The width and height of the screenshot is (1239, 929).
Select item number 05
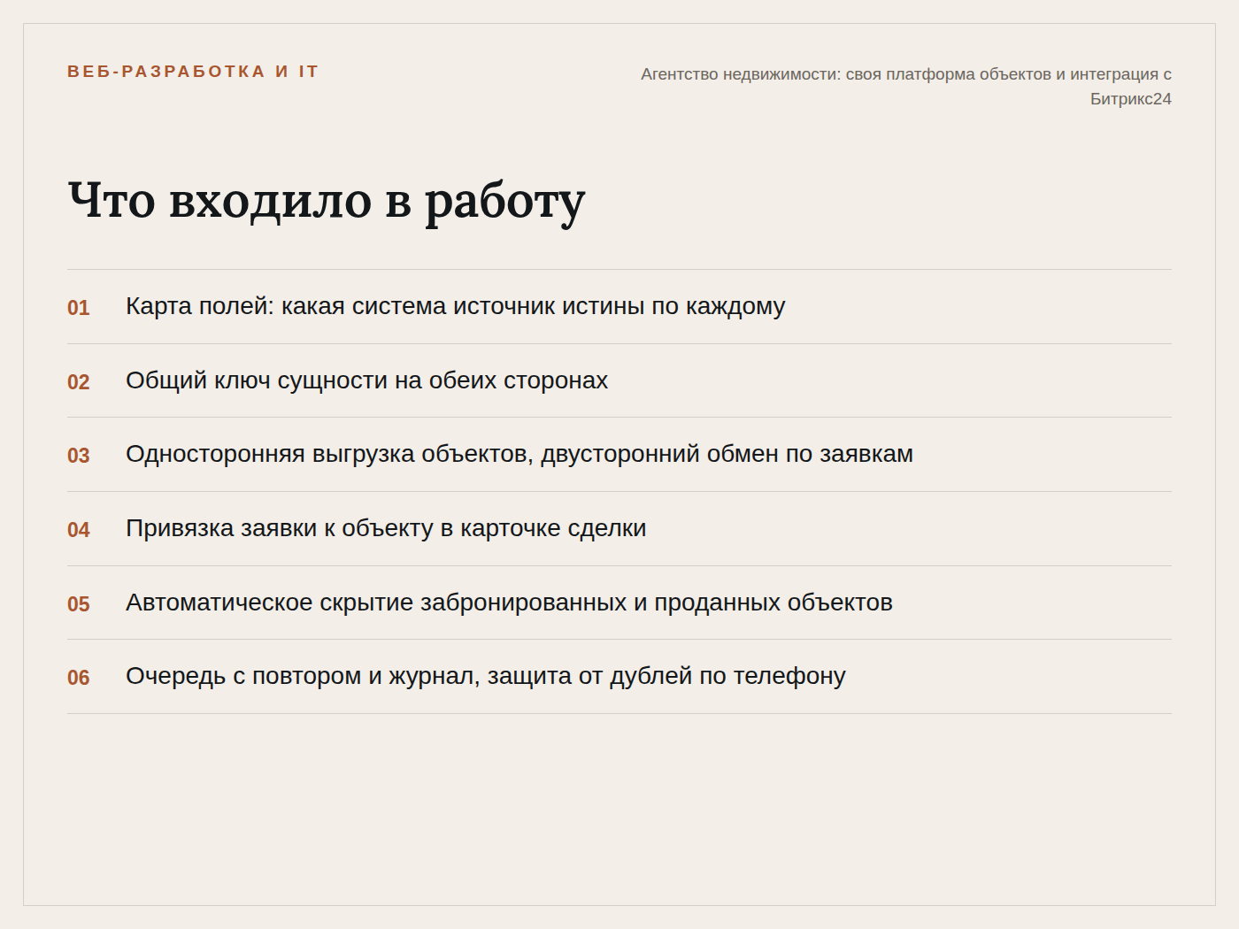pyautogui.click(x=79, y=604)
